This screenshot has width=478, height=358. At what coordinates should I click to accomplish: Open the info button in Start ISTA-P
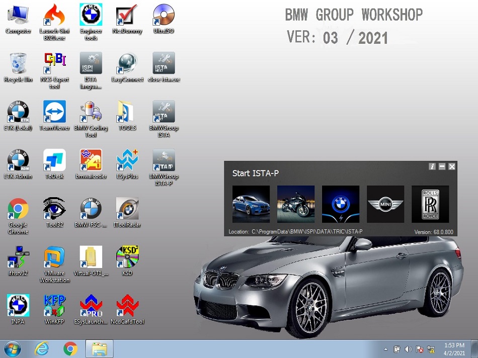pyautogui.click(x=432, y=166)
